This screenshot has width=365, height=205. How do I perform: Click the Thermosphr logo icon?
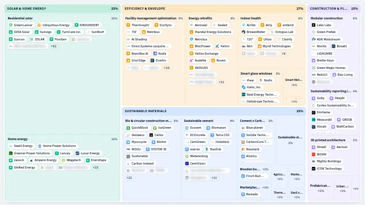coord(128,25)
